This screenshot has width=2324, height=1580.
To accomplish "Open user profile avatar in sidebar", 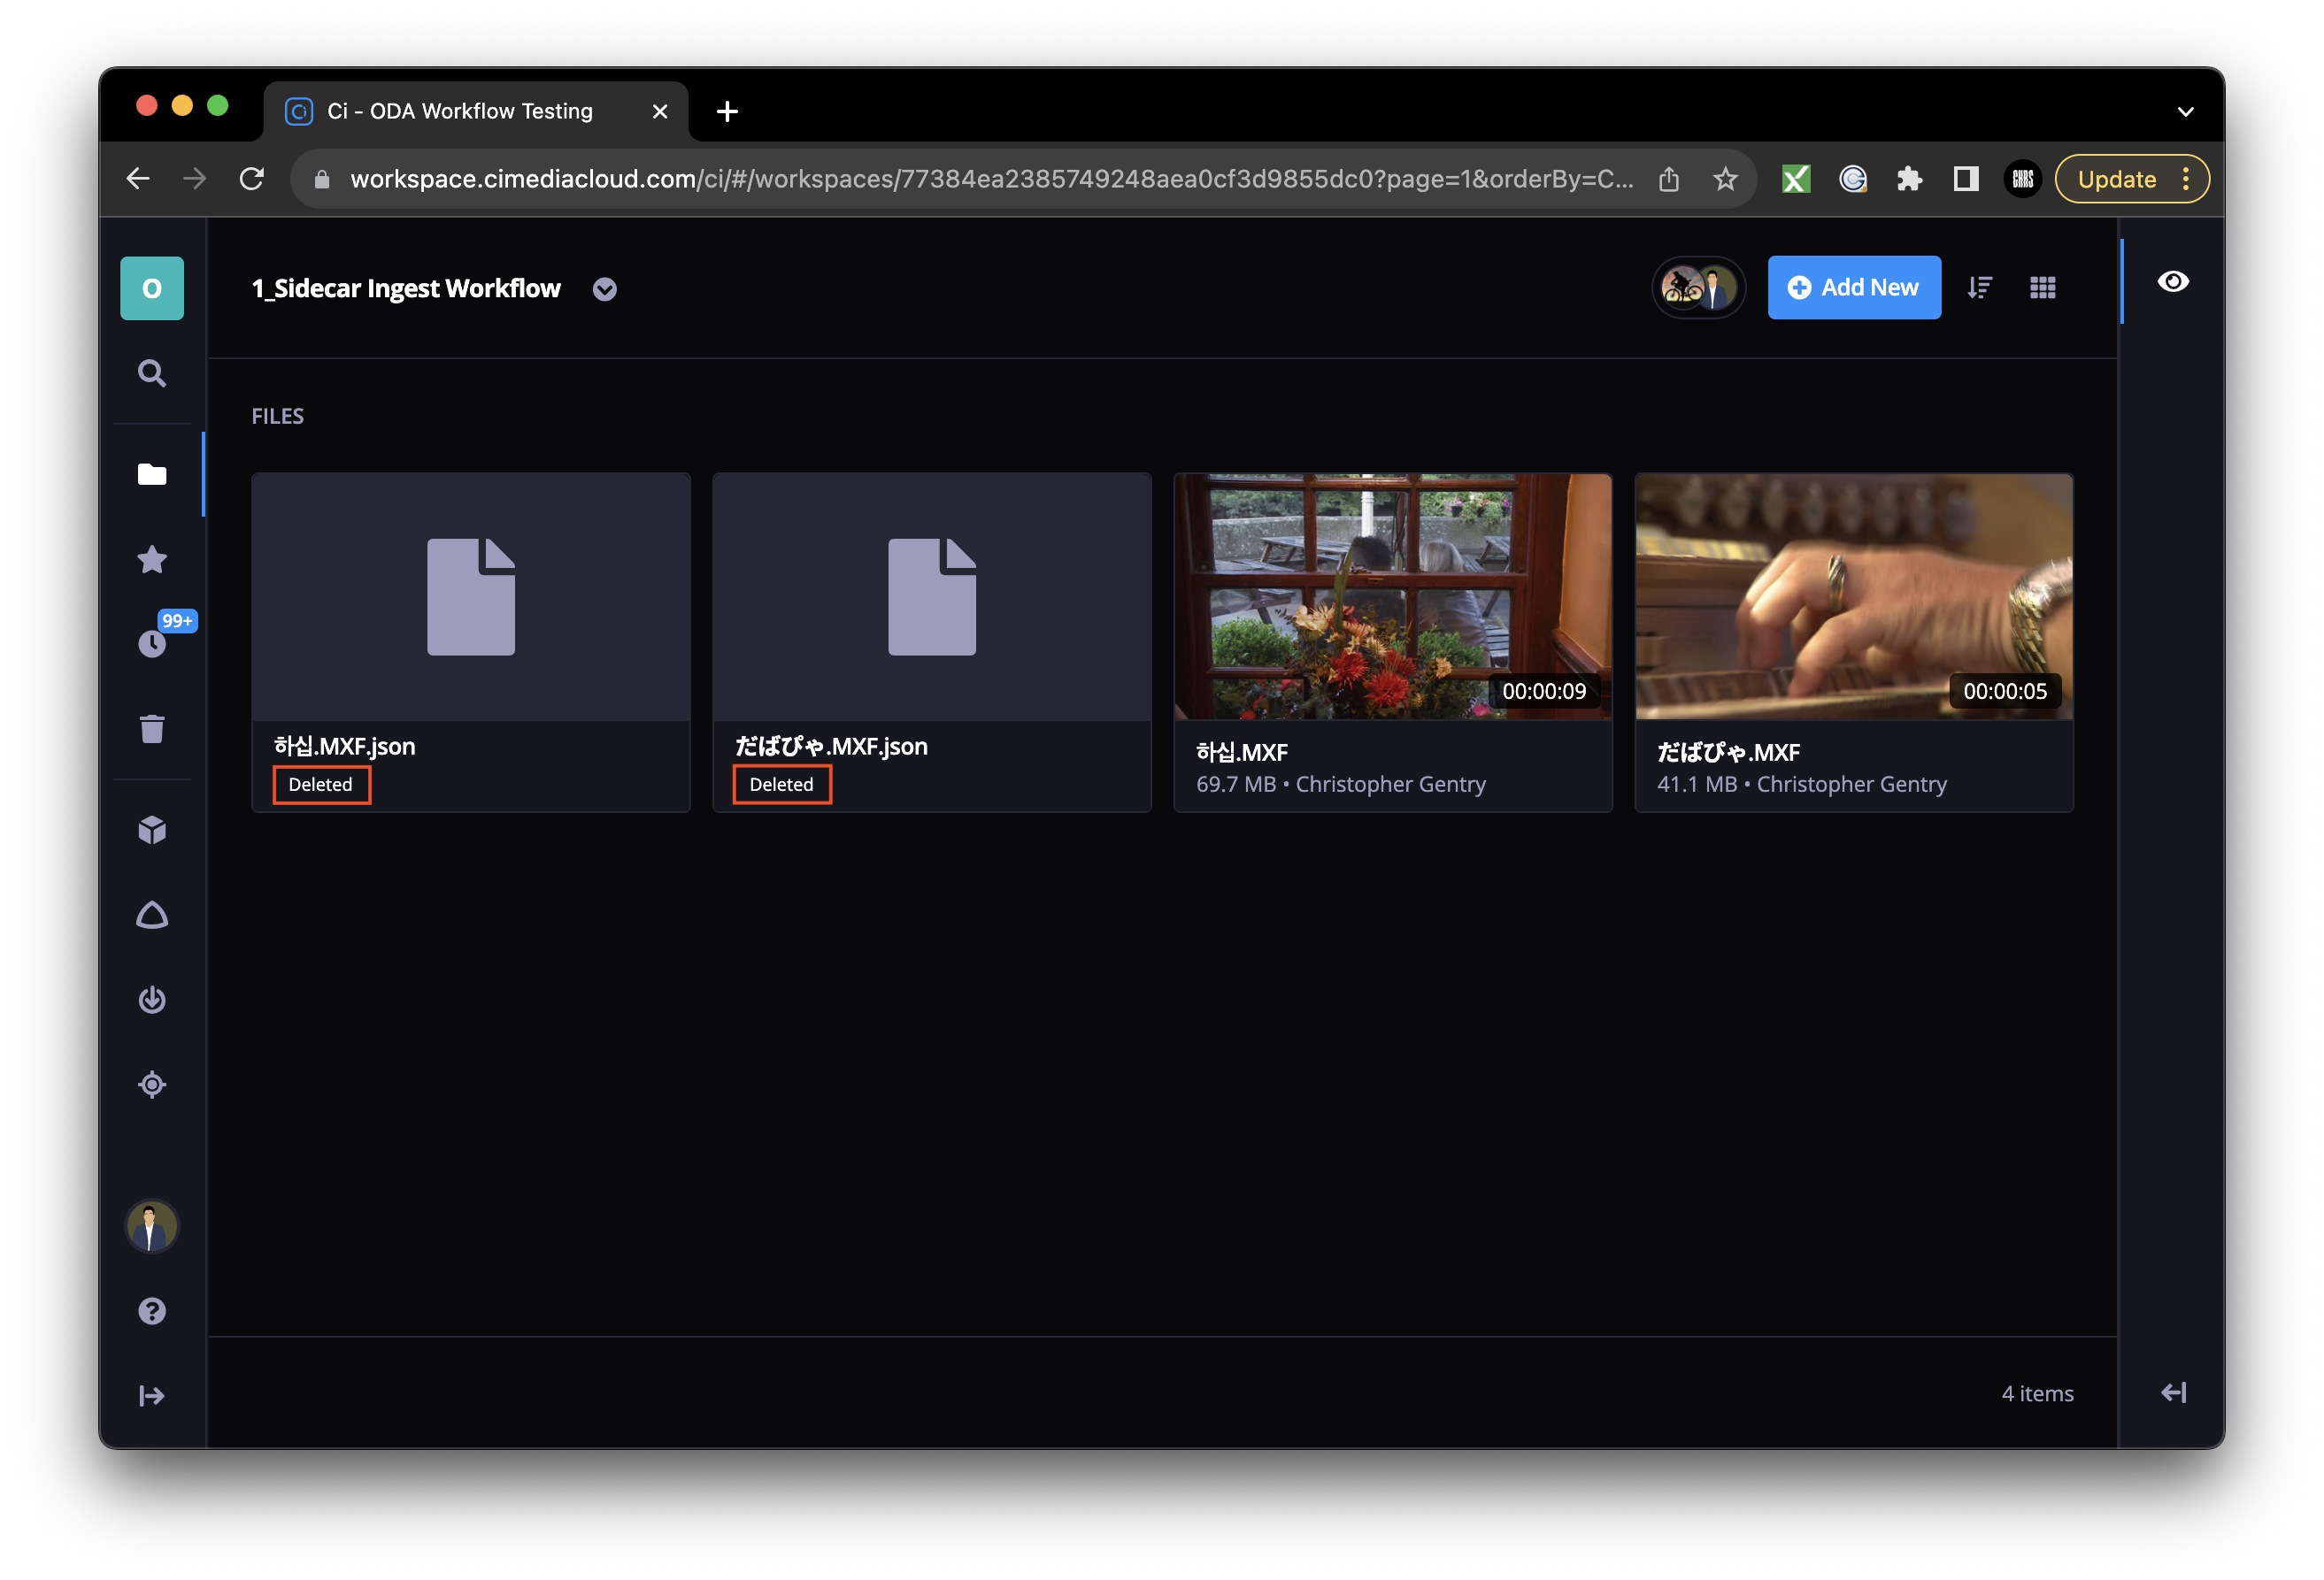I will (152, 1225).
